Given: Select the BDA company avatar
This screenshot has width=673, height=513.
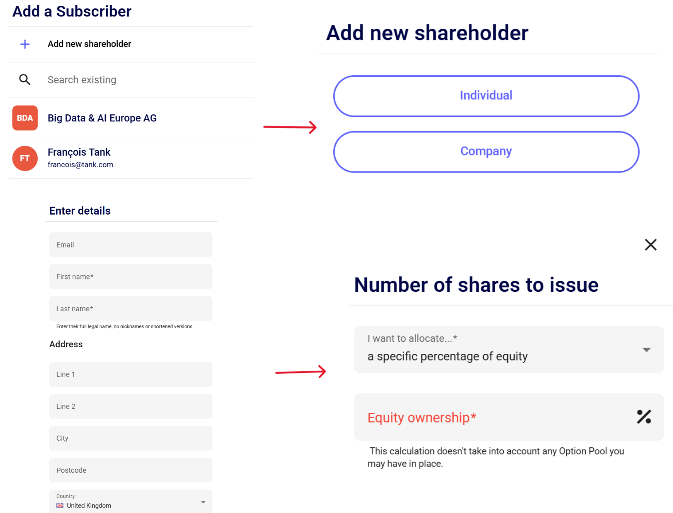Looking at the screenshot, I should [x=25, y=118].
